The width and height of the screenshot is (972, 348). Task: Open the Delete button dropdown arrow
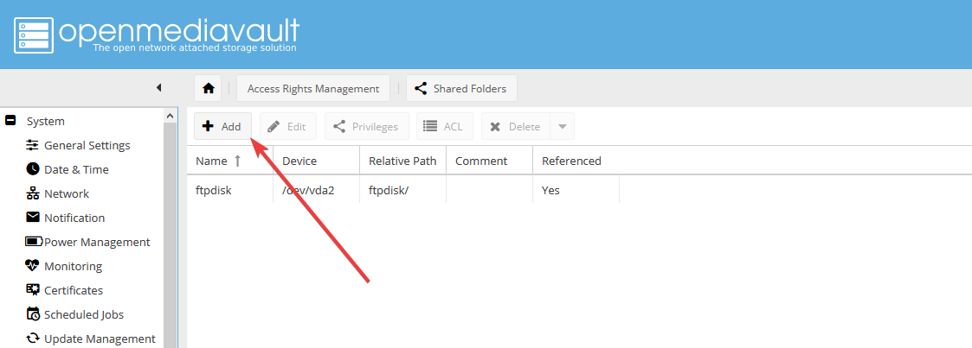562,126
